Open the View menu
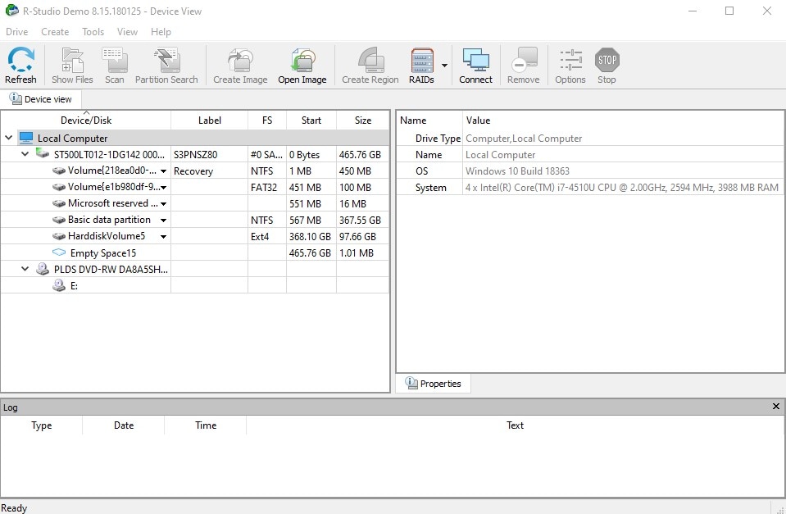Screen dimensions: 786x514 tap(127, 32)
